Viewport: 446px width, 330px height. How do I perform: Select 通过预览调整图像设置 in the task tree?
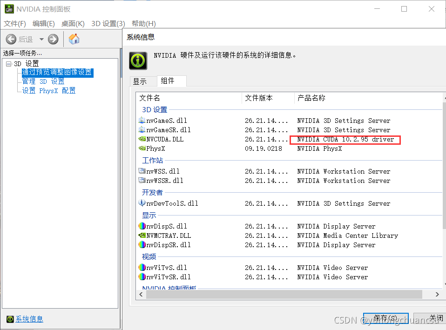pos(57,72)
